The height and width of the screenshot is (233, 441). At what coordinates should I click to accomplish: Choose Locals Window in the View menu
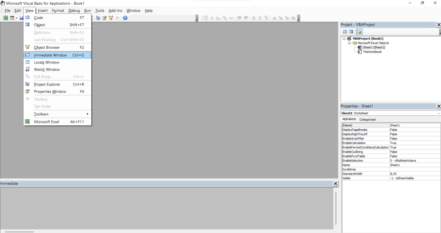(57, 63)
